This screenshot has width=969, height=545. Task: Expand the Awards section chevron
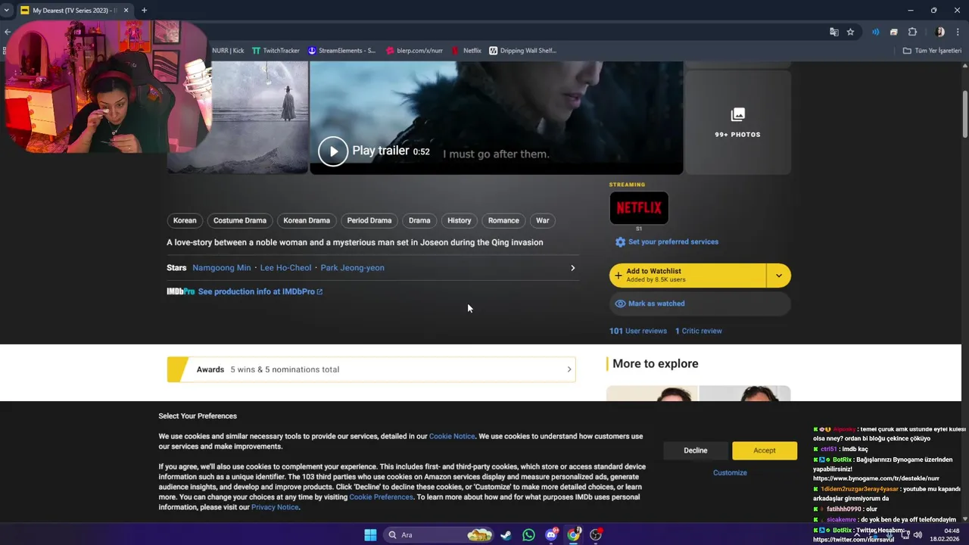(x=569, y=369)
